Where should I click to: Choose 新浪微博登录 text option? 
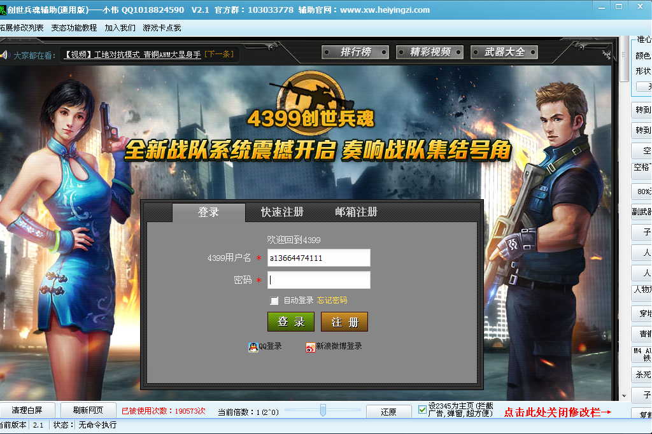point(339,346)
